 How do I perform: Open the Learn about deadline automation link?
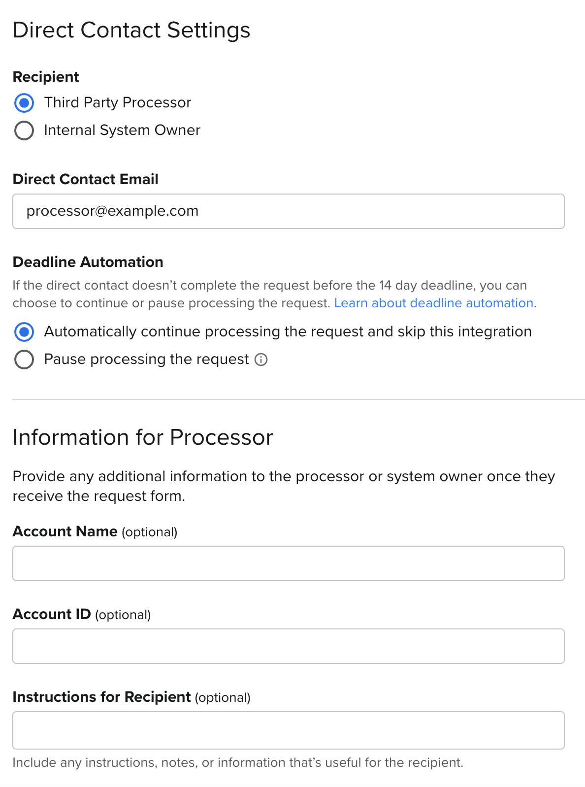coord(433,303)
